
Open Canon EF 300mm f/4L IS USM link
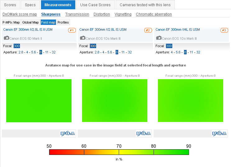point(178,29)
